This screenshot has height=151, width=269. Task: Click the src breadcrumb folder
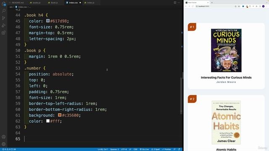11,7
